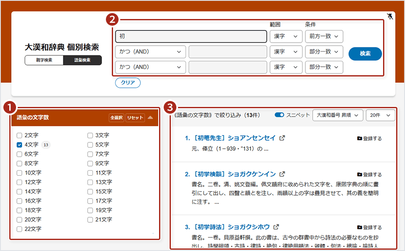
Task: Toggle the スニペット switch
Action: [x=279, y=115]
